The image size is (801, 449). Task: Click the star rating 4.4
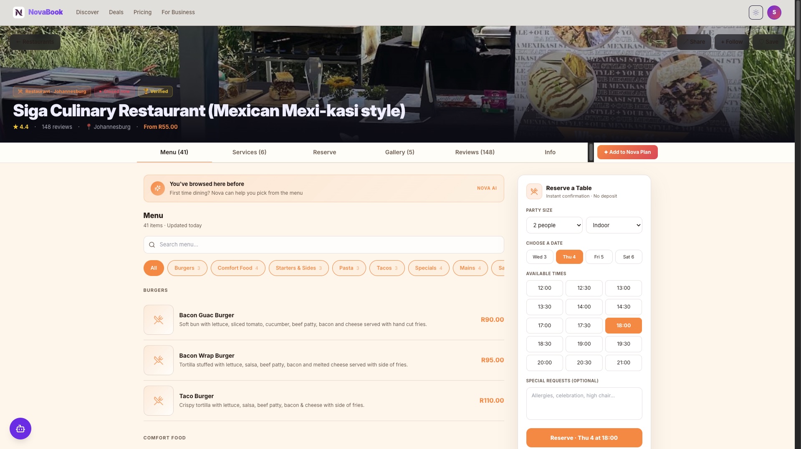click(21, 127)
